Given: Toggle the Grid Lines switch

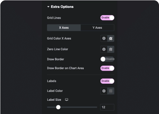Looking at the screenshot, I should pos(107,18).
